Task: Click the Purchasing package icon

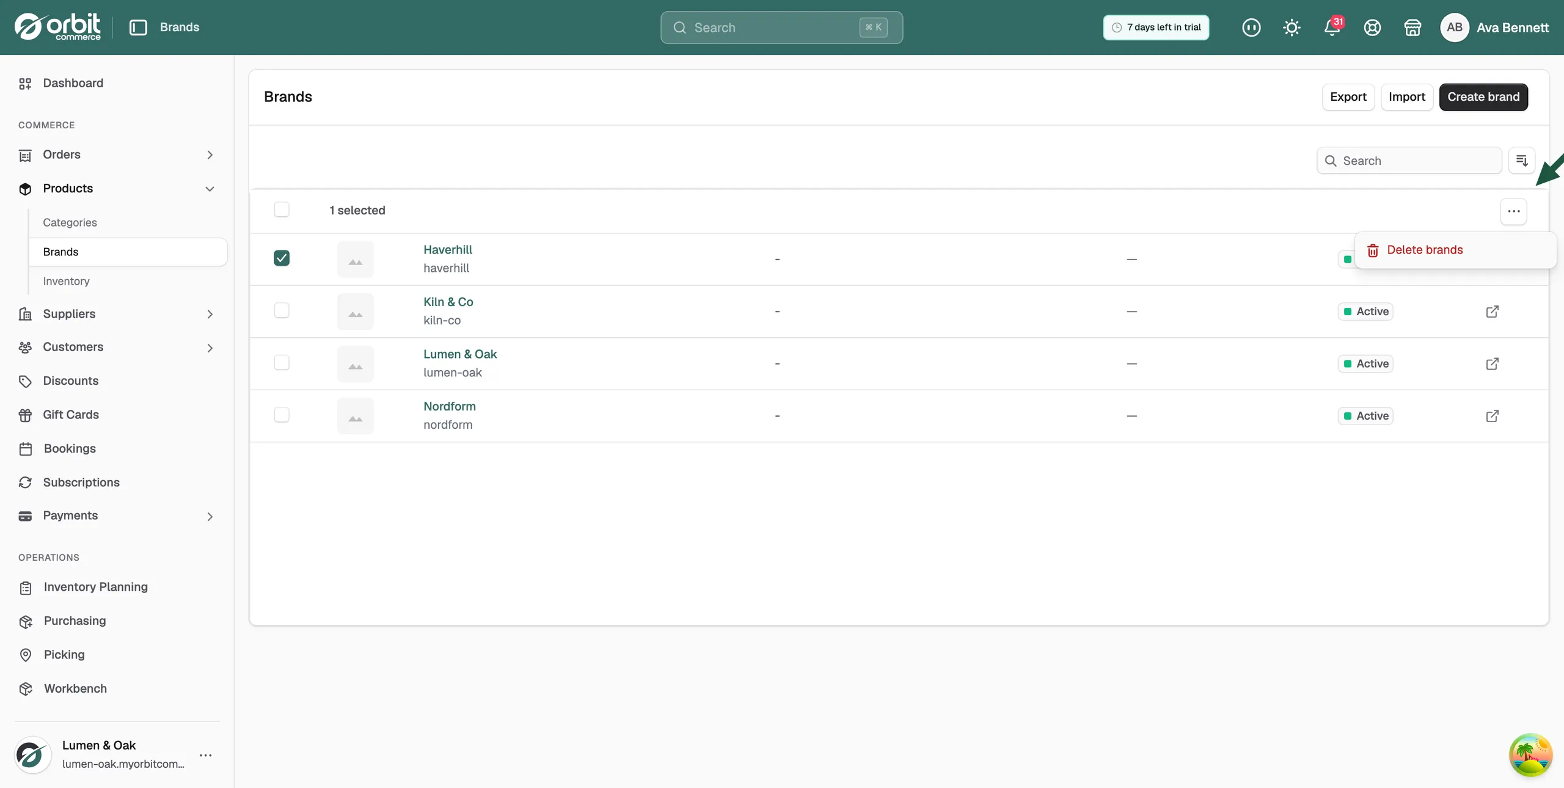Action: tap(25, 622)
